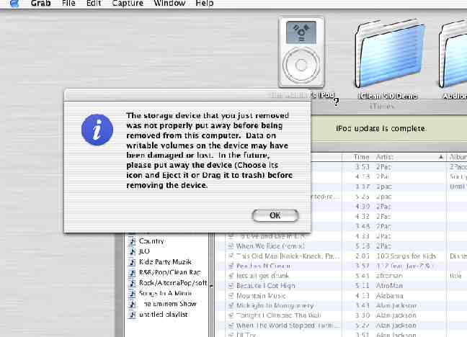467x337 pixels.
Task: Sort songs by the Artist column header
Action: pyautogui.click(x=409, y=157)
